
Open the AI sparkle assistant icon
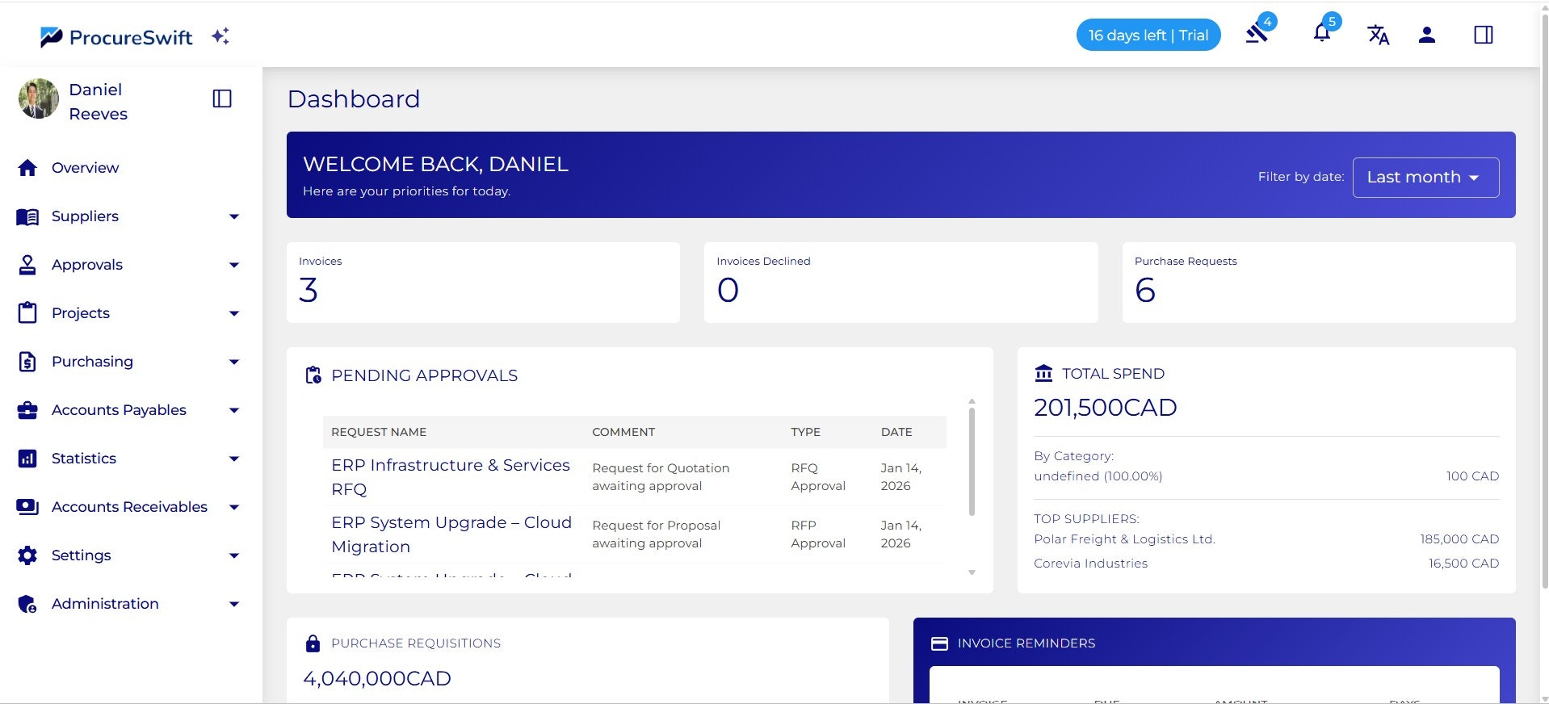(220, 36)
